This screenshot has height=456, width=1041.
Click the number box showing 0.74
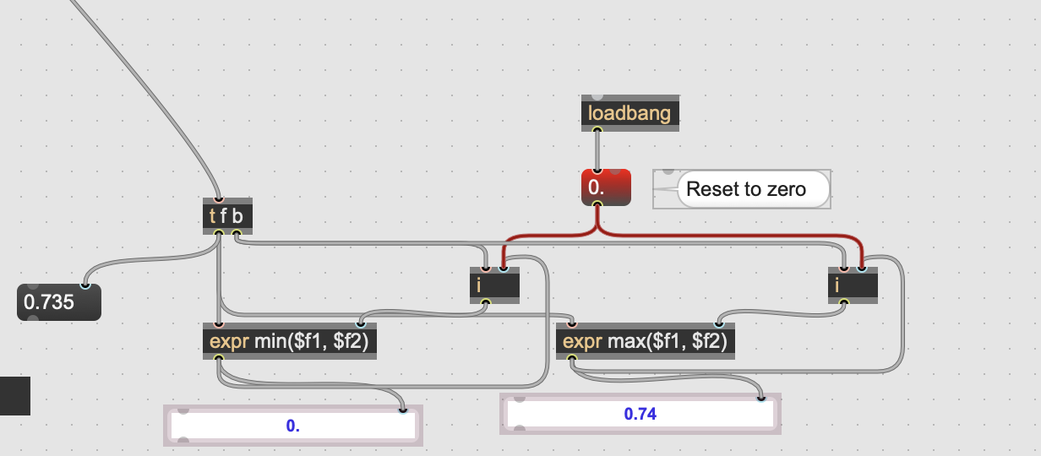(x=640, y=414)
